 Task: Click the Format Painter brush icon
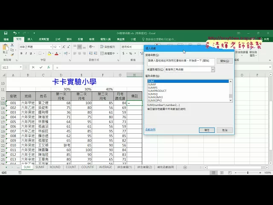(12, 55)
